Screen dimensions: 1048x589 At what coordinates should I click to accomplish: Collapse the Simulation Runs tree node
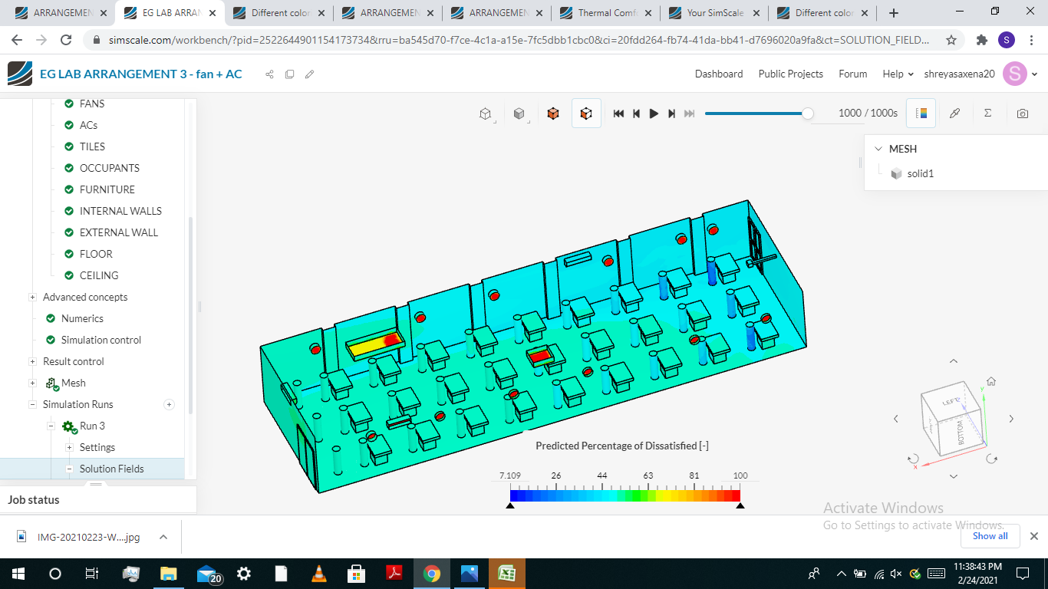32,404
